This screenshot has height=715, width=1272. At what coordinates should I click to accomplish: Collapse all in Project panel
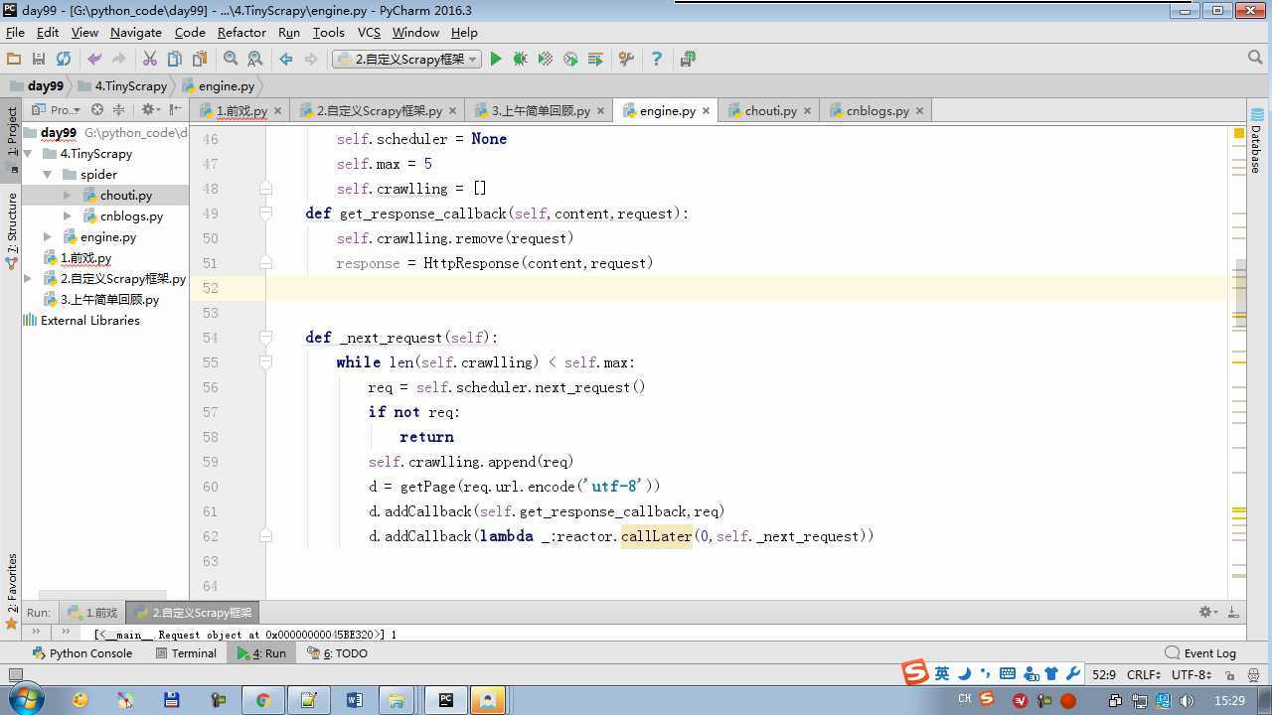pyautogui.click(x=119, y=110)
